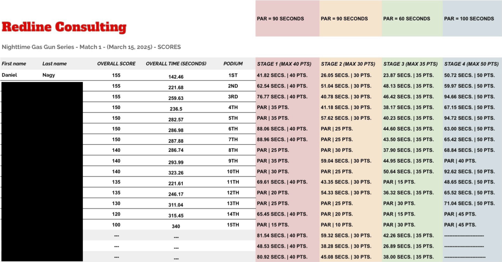Select the 1ST podium cell
The height and width of the screenshot is (262, 502).
click(233, 75)
